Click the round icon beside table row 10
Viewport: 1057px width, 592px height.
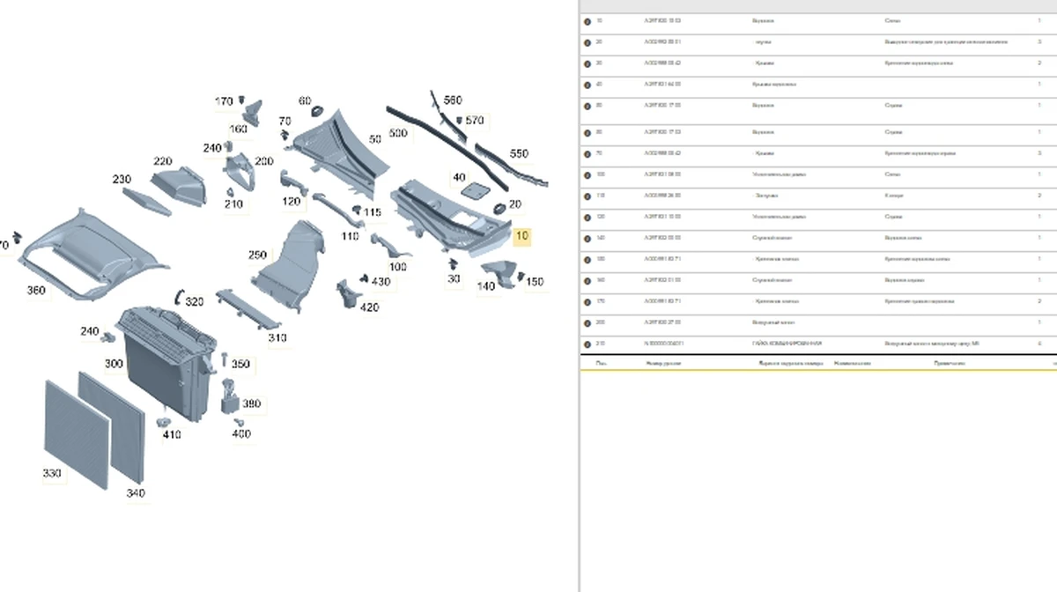[x=588, y=21]
